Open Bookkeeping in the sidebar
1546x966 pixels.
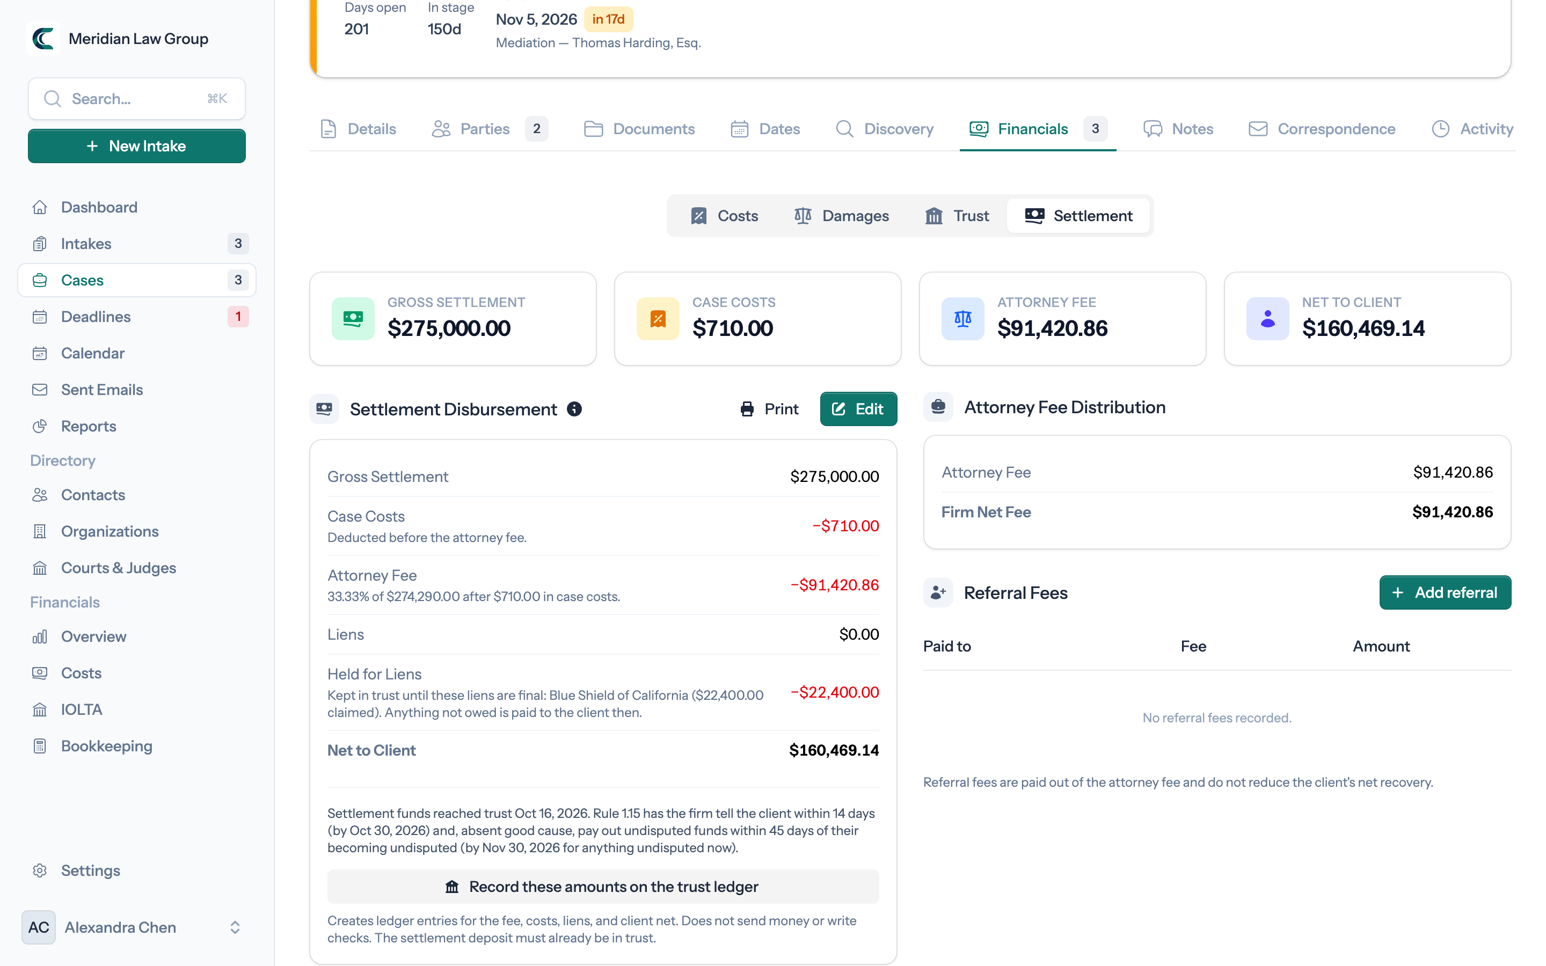(x=137, y=745)
